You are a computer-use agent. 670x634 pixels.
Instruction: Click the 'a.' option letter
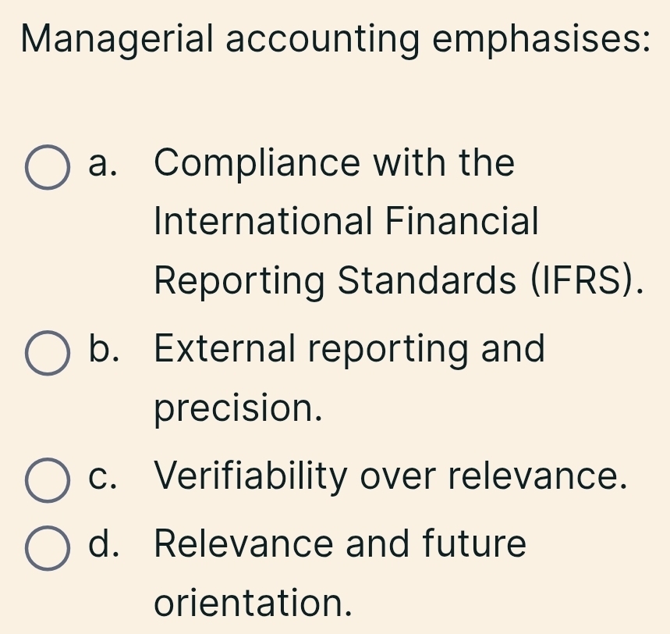tap(105, 165)
